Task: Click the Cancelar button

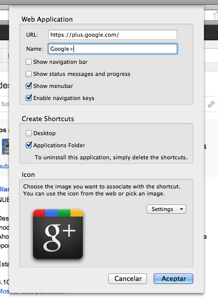Action: coord(128,278)
